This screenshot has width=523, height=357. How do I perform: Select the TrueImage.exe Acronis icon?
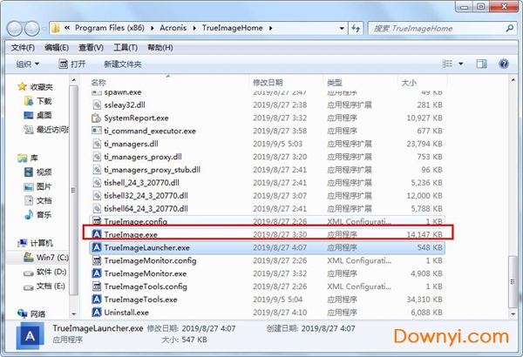point(97,235)
